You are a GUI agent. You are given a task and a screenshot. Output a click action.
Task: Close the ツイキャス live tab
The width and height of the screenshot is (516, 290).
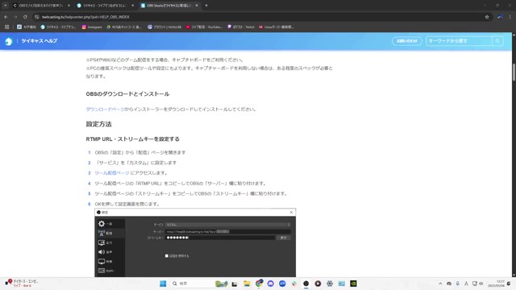132,6
